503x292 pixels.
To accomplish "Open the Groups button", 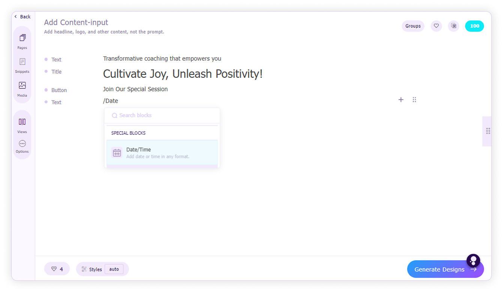I will [413, 26].
